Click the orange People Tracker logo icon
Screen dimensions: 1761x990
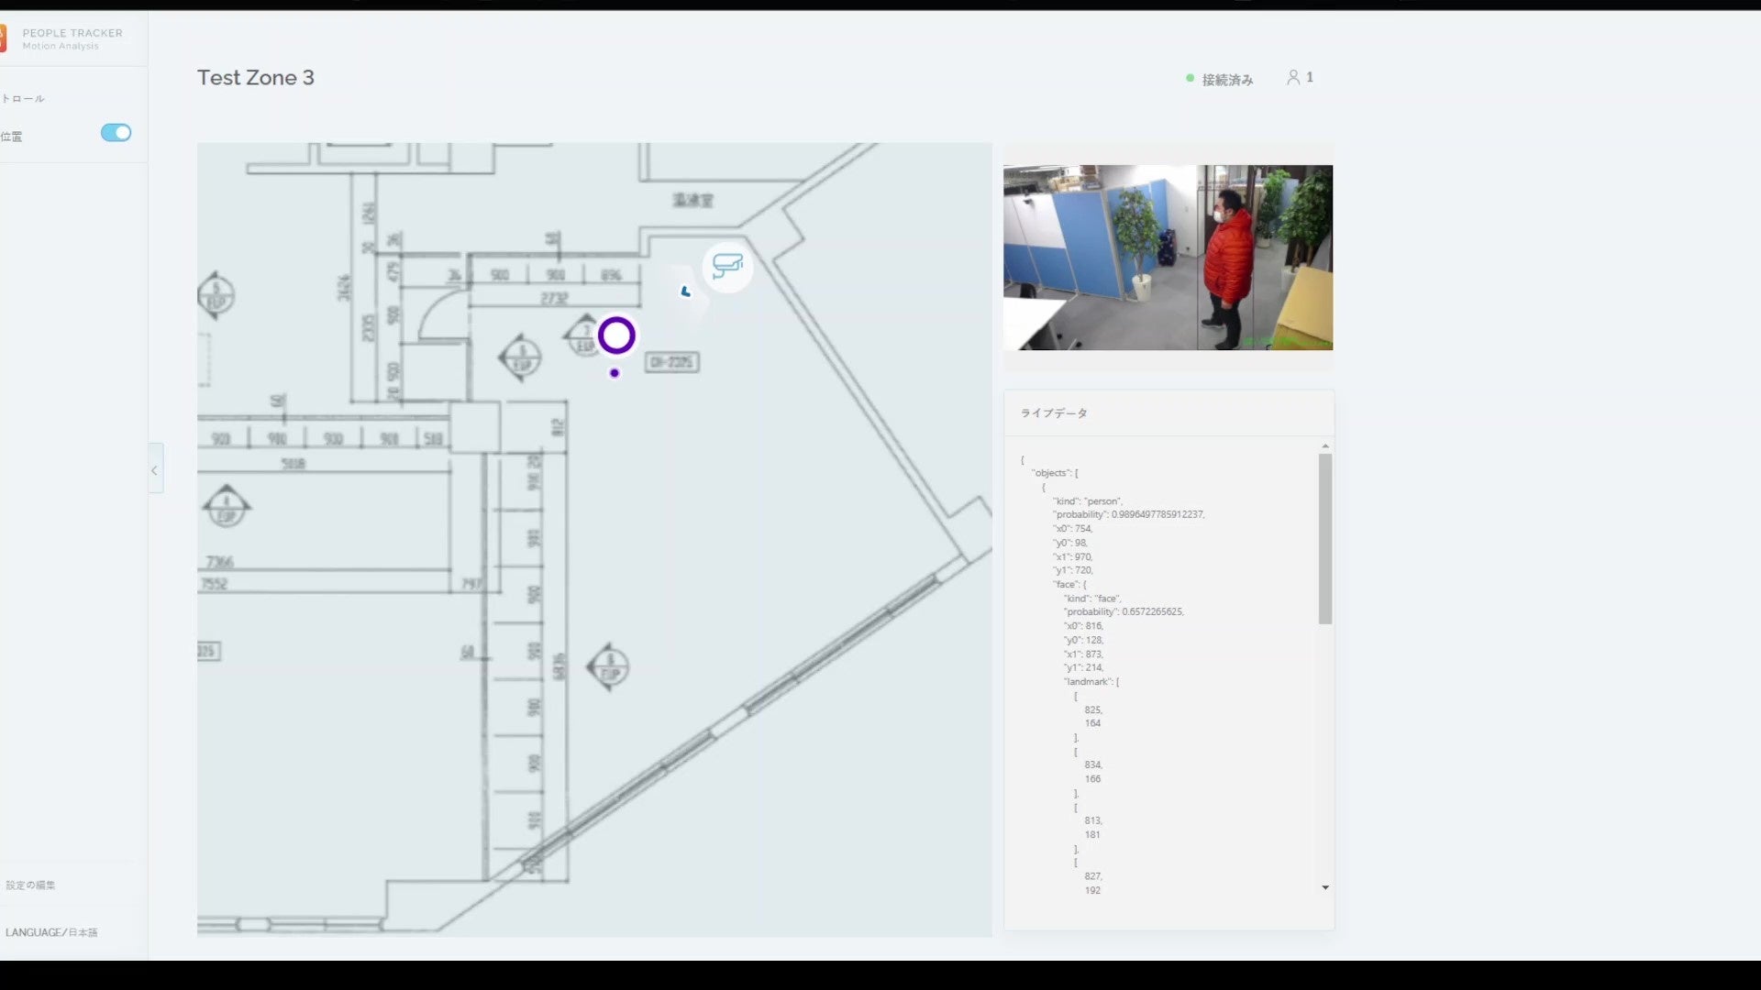pos(3,38)
